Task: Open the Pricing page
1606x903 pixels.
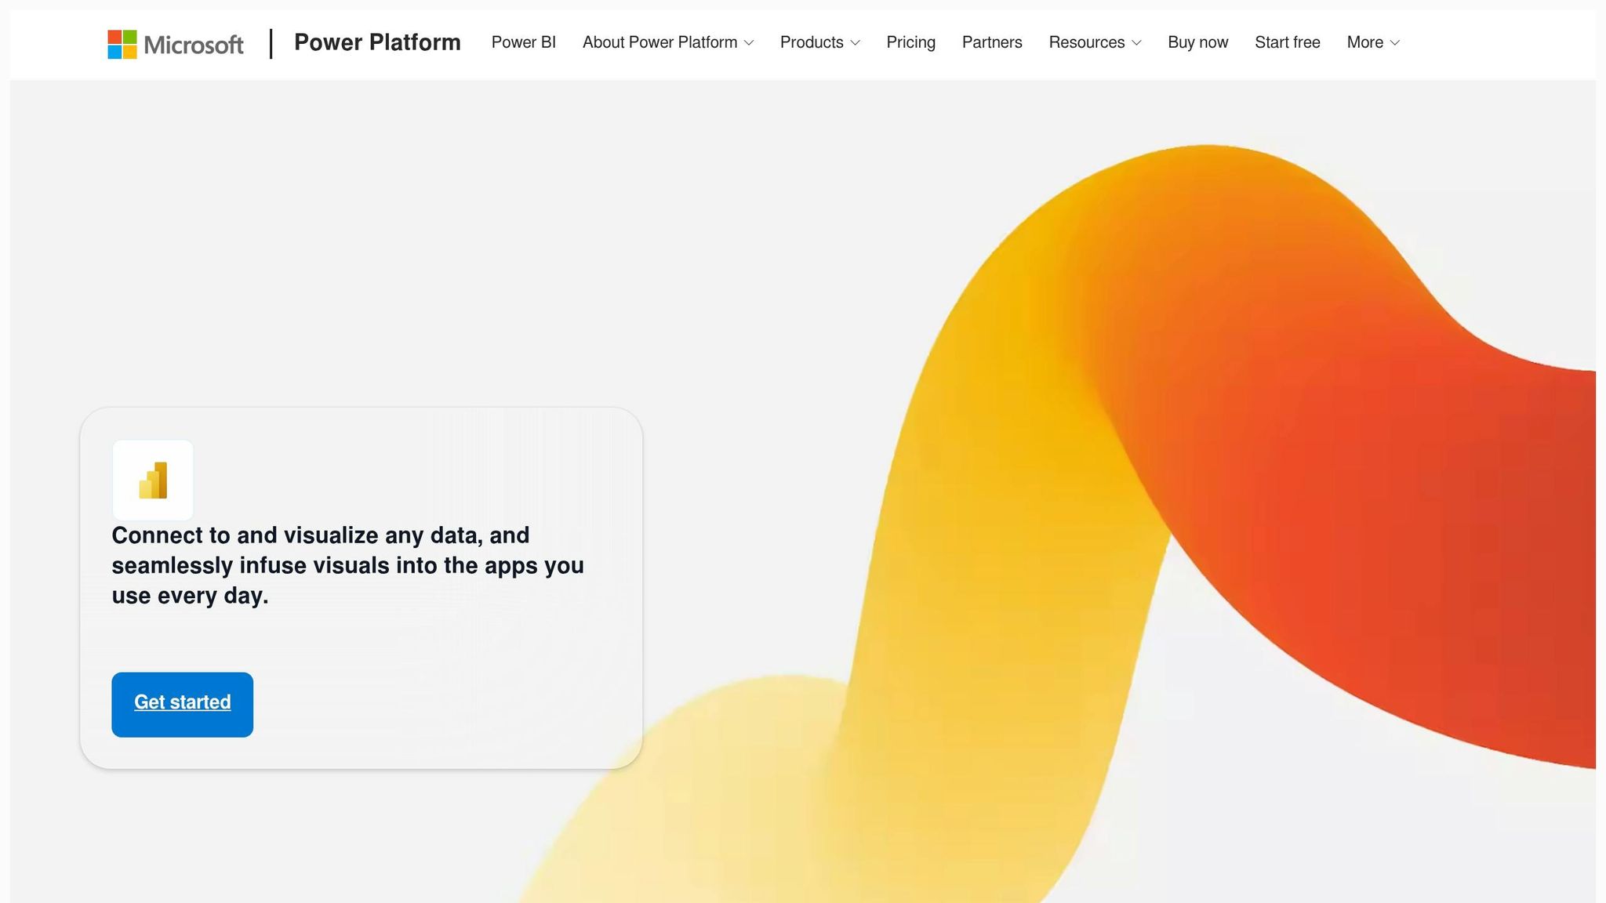Action: (911, 42)
